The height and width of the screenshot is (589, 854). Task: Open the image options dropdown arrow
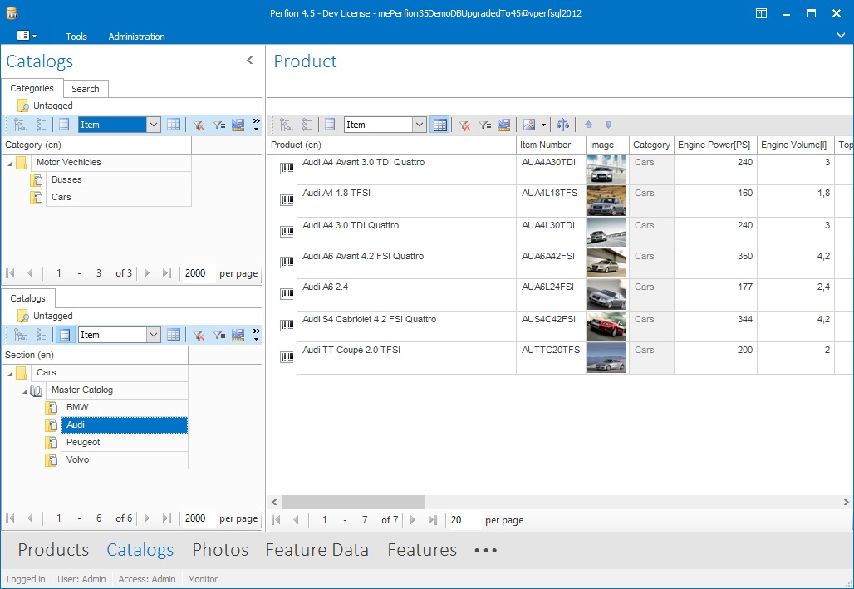click(543, 125)
